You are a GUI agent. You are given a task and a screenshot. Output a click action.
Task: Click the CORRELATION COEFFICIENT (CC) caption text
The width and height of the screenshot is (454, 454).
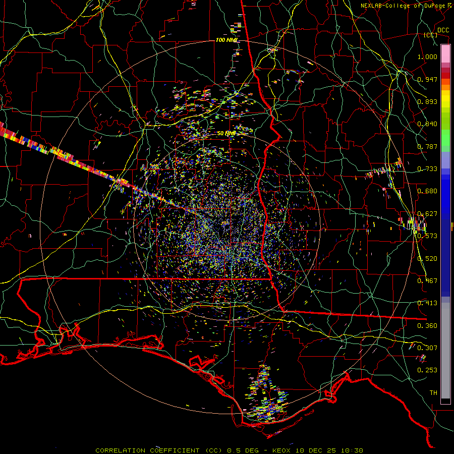159,450
